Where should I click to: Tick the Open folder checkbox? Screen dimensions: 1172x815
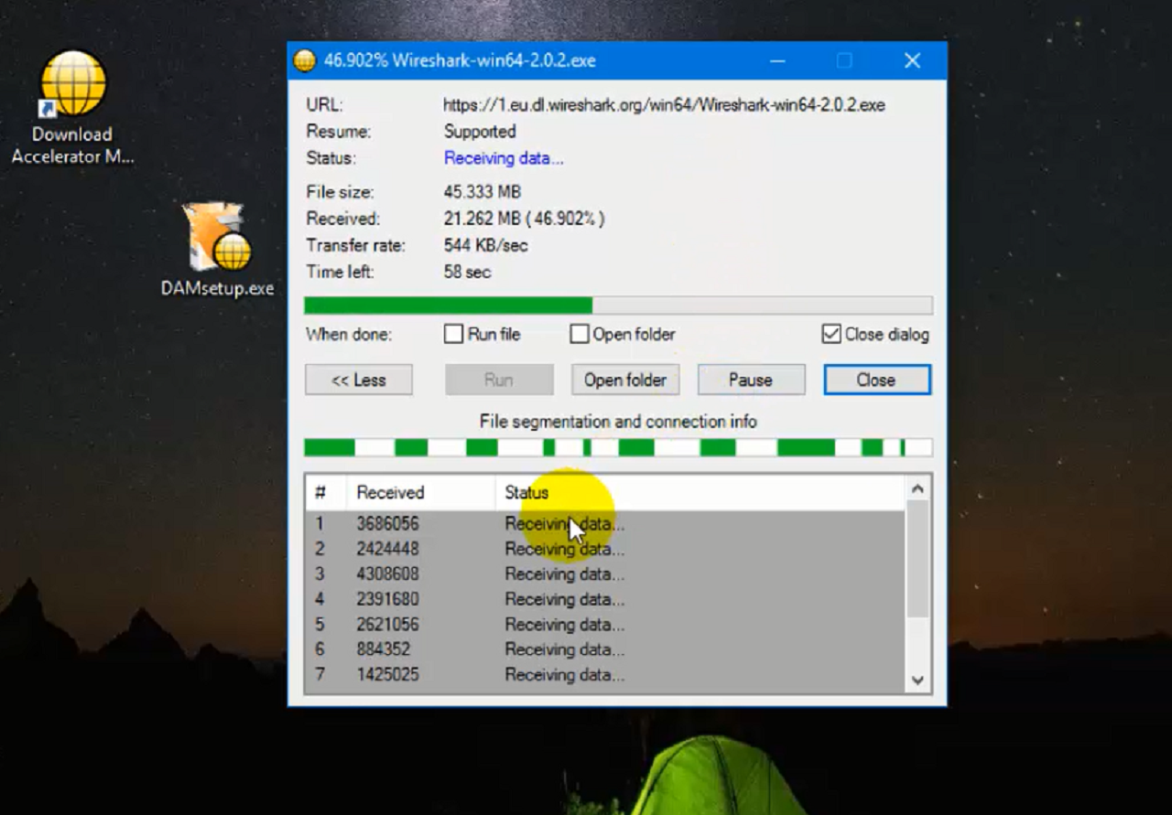pos(579,334)
